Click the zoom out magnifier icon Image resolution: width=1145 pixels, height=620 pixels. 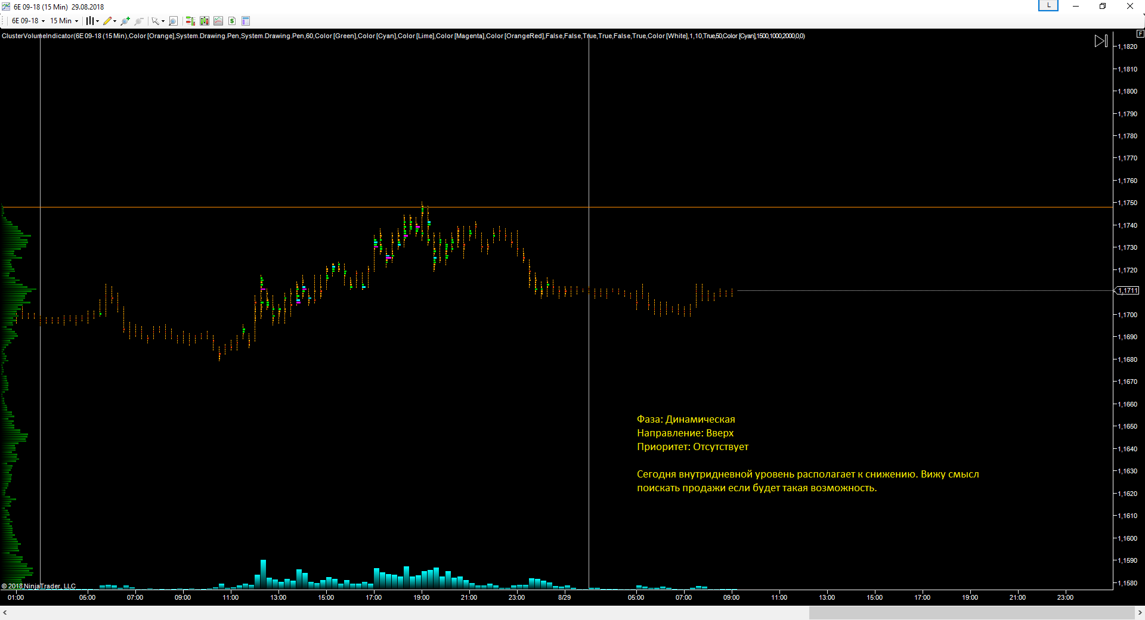click(139, 21)
